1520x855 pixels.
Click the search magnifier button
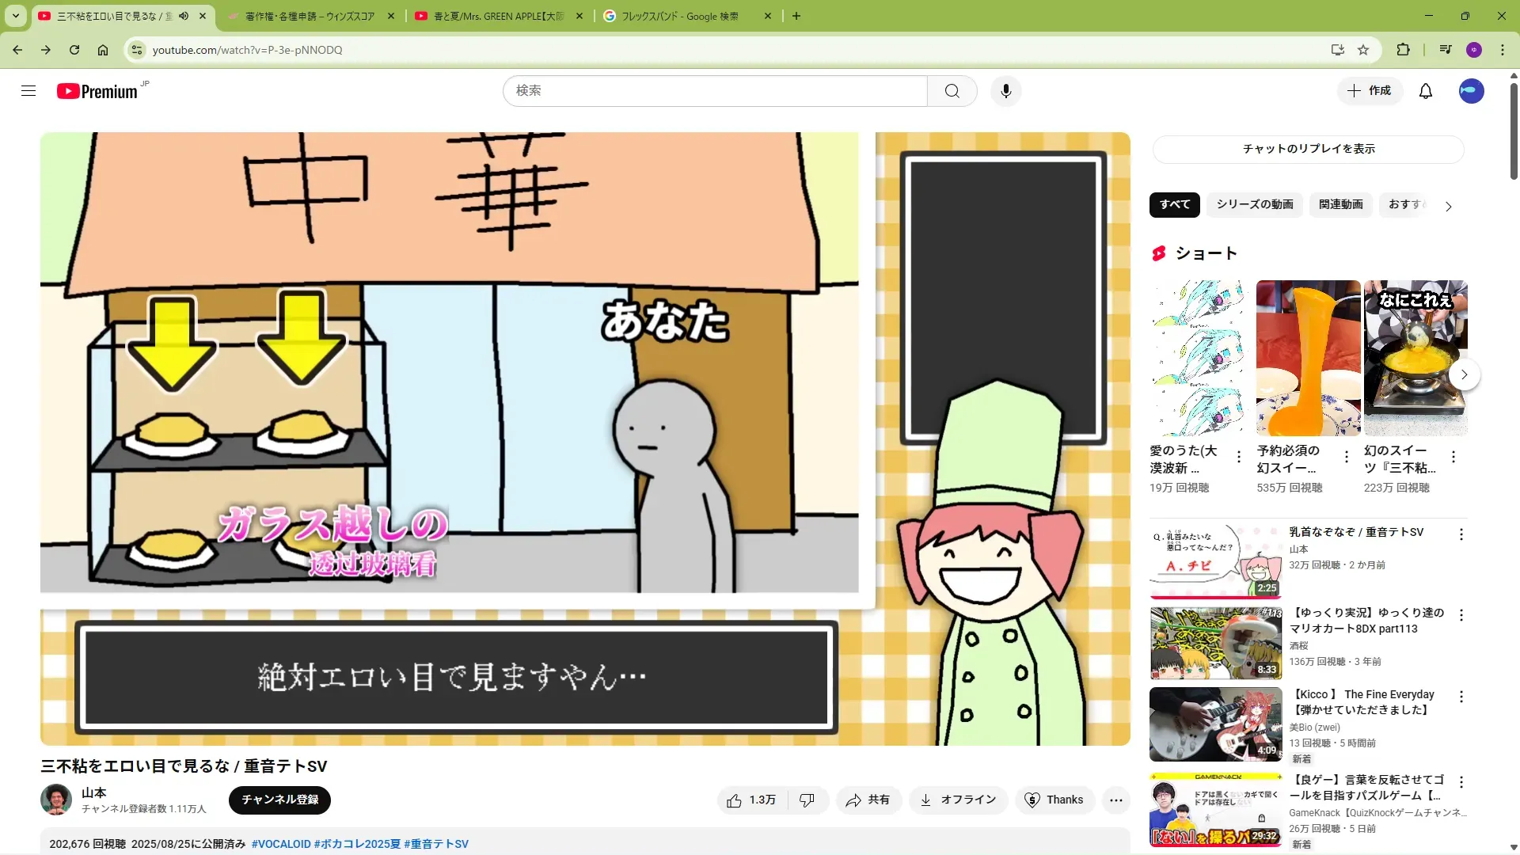click(952, 91)
